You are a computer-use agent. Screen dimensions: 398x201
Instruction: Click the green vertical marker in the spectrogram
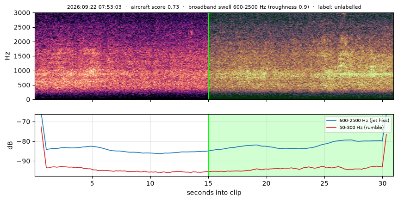click(x=208, y=56)
